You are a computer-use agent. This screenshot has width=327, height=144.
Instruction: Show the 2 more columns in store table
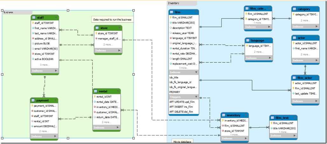coord(108,45)
